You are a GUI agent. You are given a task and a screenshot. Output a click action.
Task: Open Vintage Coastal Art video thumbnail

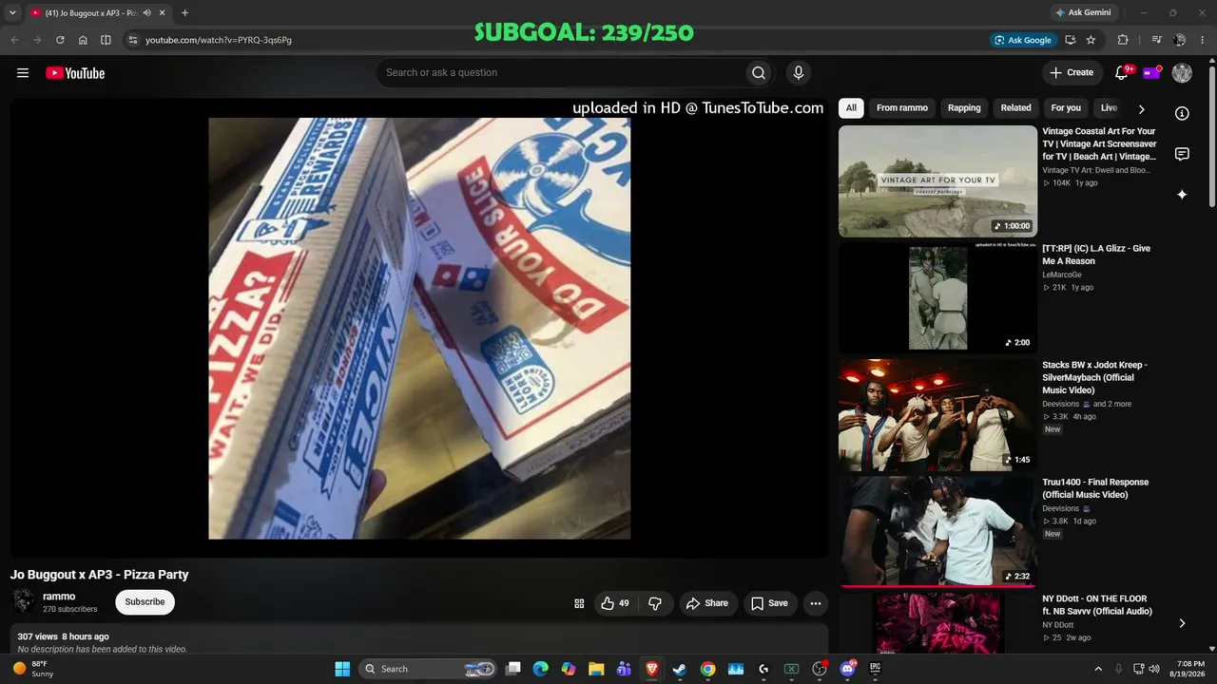[937, 181]
